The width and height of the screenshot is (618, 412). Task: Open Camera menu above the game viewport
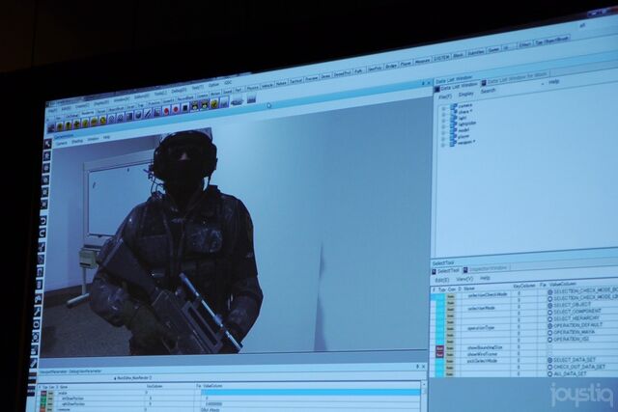pyautogui.click(x=62, y=144)
